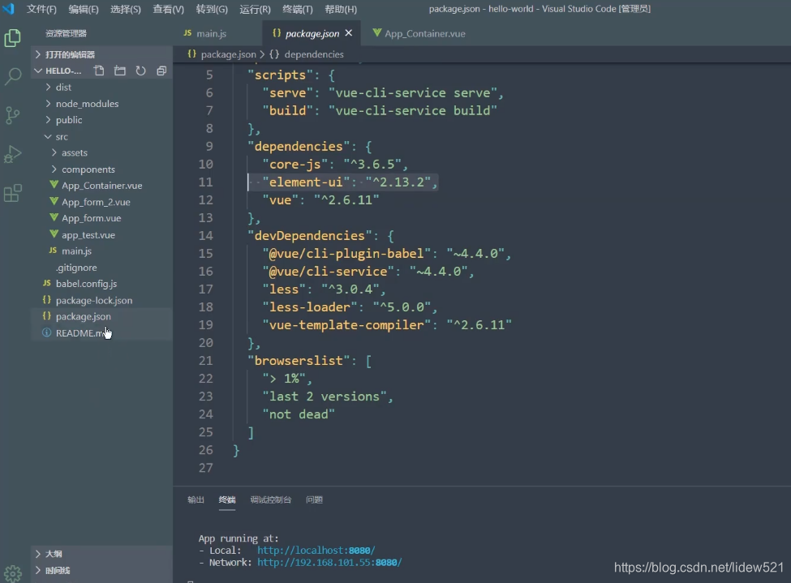Image resolution: width=791 pixels, height=583 pixels.
Task: Open the http://192.168.101.55:8080/ network link
Action: [329, 562]
